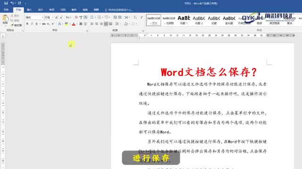
Task: Open the Font dialog launcher arrow
Action: (x=87, y=31)
